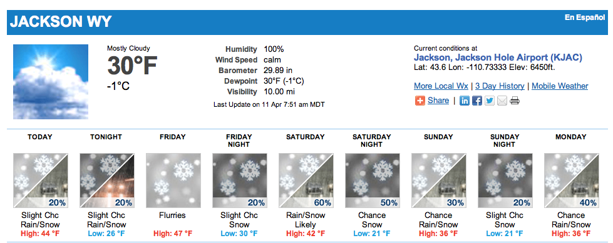Open Jackson Hole Airport (KJAC) station link
This screenshot has height=243, width=613.
(x=498, y=57)
